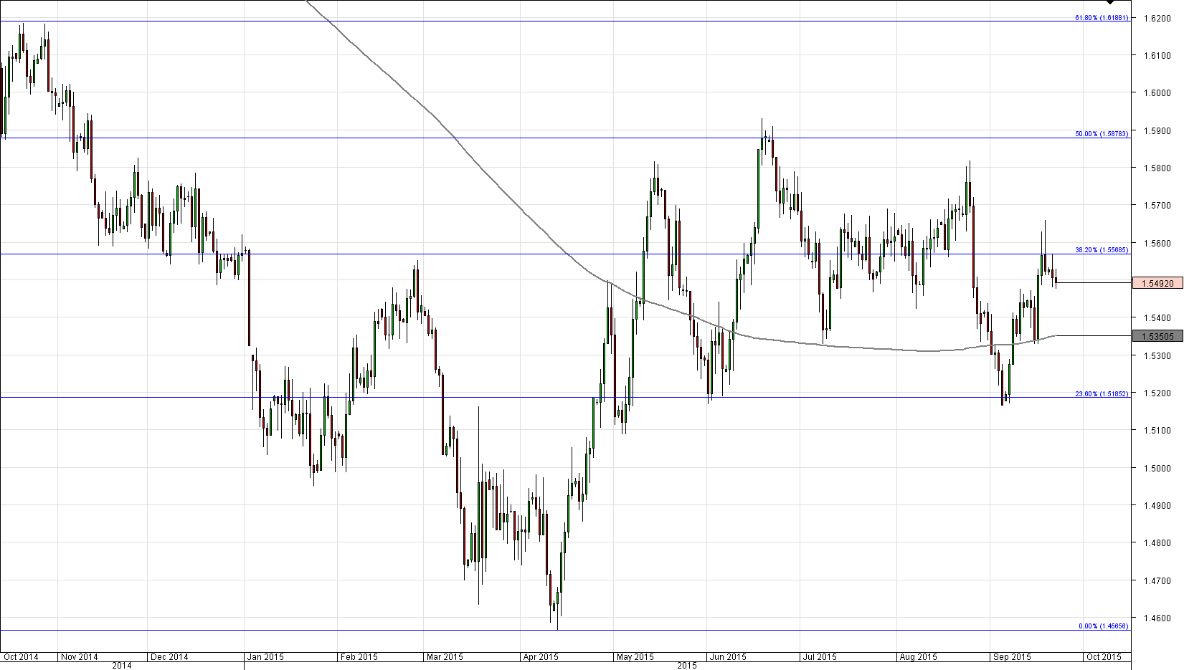Click the Sep 2015 date label
This screenshot has width=1184, height=670.
click(1013, 656)
